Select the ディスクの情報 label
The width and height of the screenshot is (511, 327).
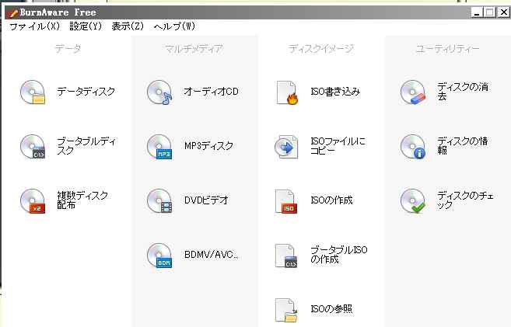coord(463,146)
